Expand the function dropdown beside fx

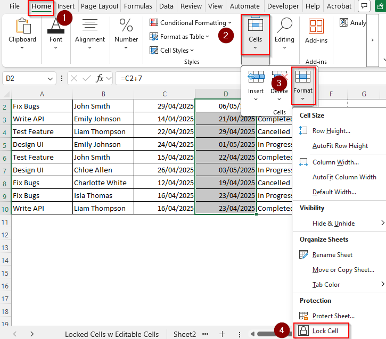[109, 78]
